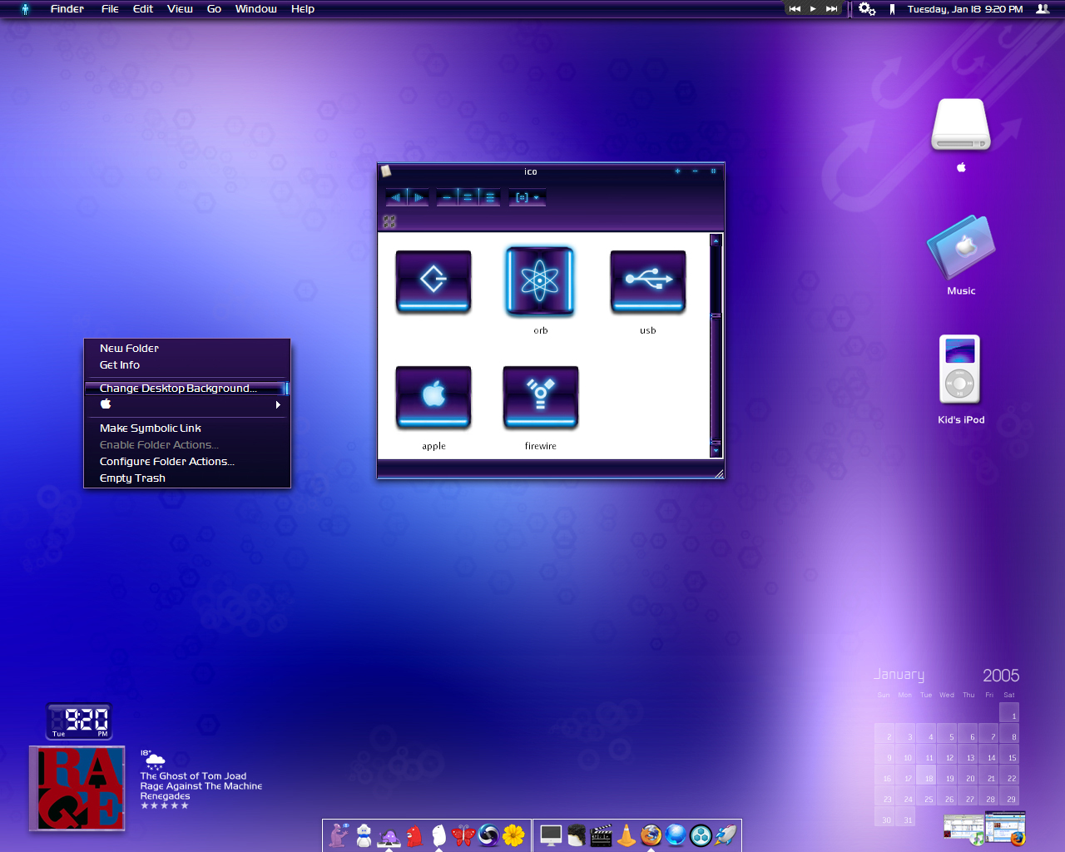Choose Make Symbolic Link
The width and height of the screenshot is (1065, 852).
point(151,428)
